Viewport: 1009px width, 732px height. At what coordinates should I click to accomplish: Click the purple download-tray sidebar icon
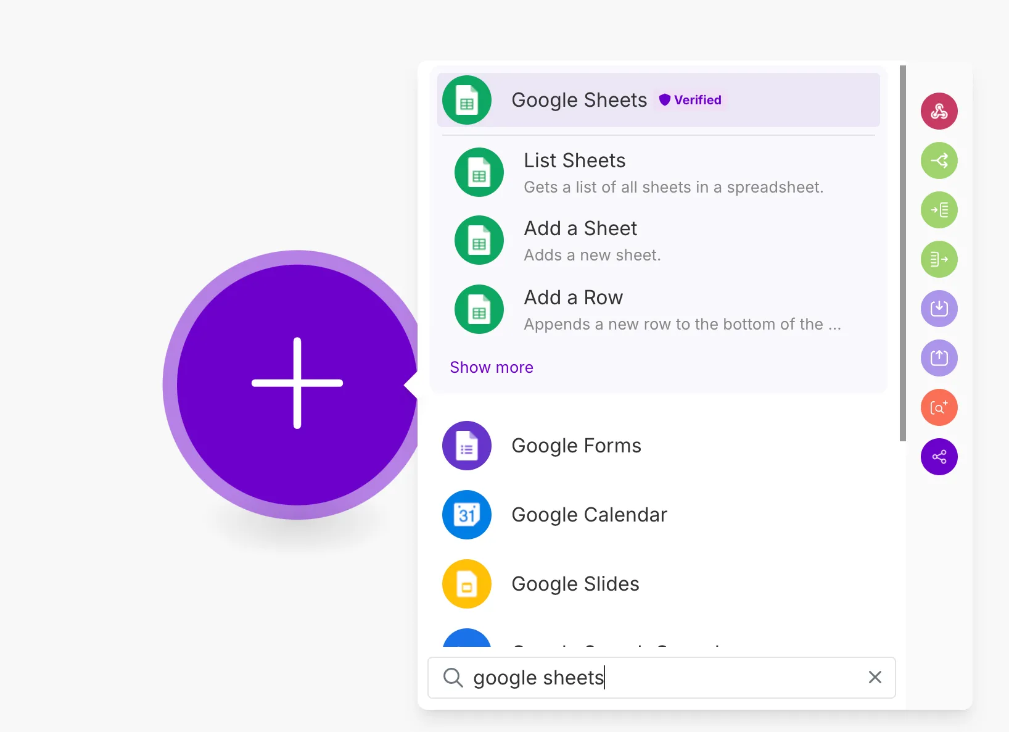(x=939, y=309)
